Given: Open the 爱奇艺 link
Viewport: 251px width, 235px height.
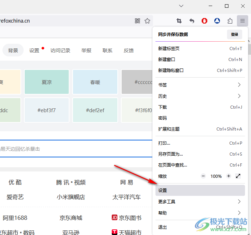Looking at the screenshot, I should (x=15, y=197).
